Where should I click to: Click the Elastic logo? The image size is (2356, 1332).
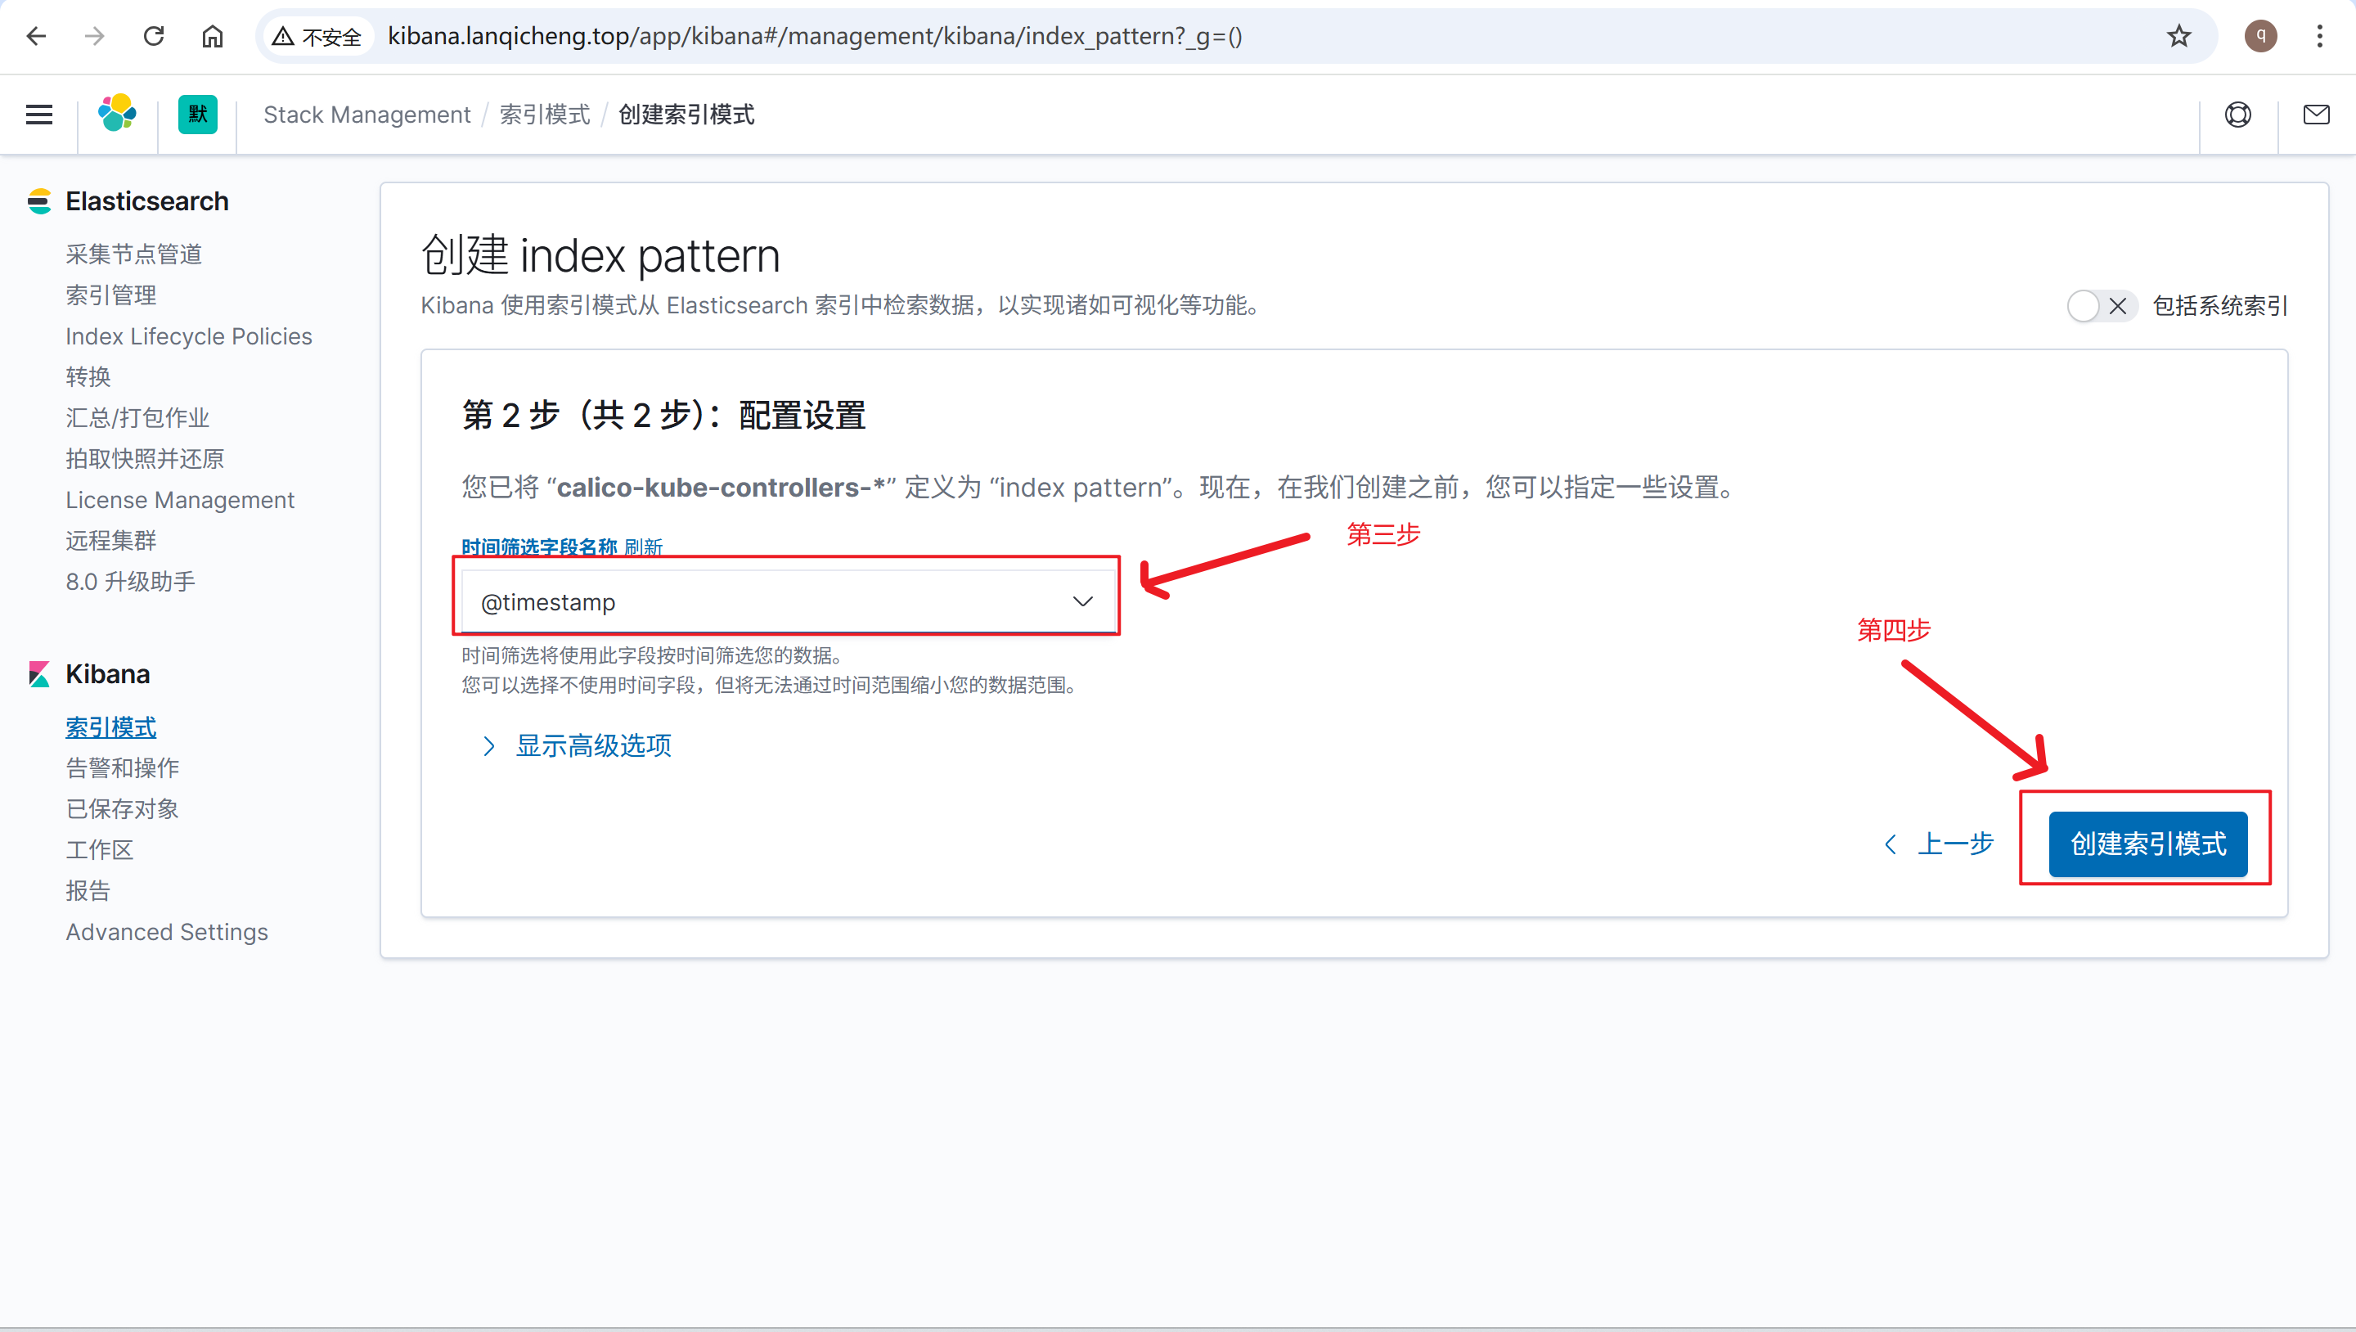(x=118, y=115)
